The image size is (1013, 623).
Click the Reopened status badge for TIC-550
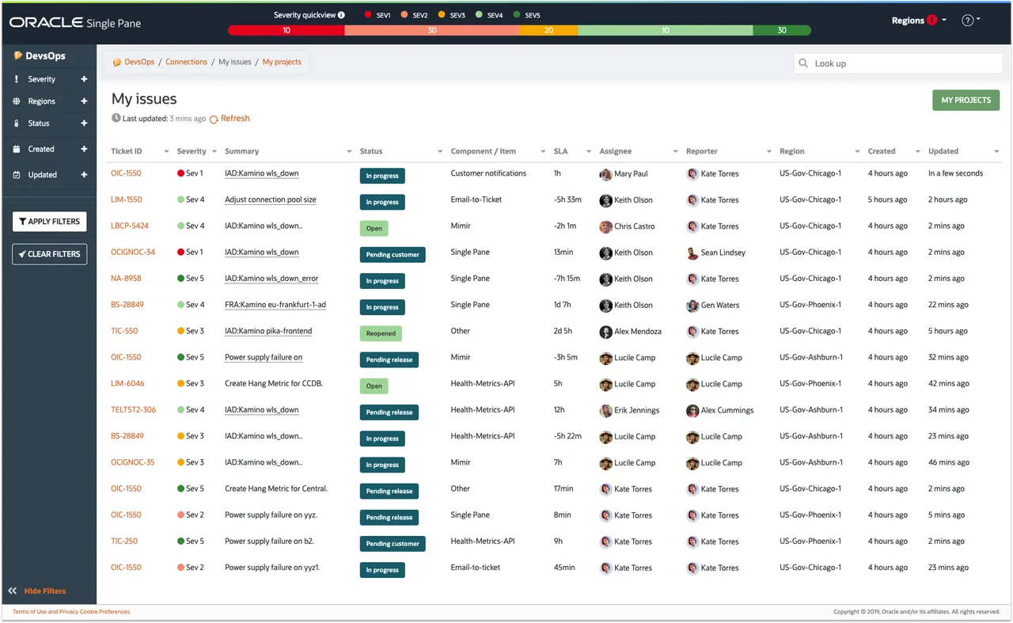pyautogui.click(x=381, y=333)
